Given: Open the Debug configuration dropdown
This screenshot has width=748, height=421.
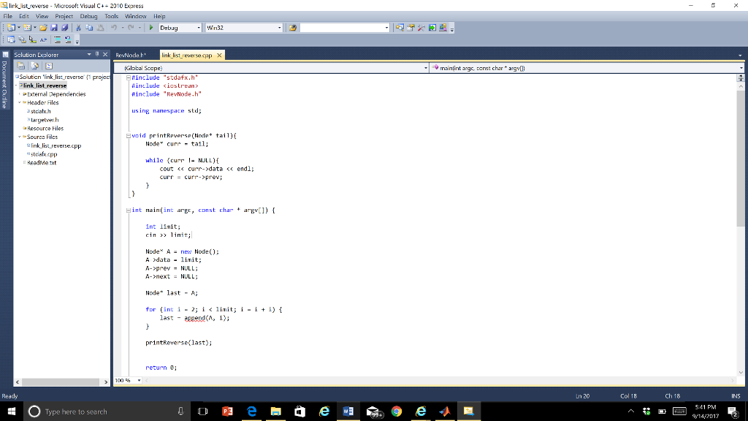Looking at the screenshot, I should [x=199, y=29].
